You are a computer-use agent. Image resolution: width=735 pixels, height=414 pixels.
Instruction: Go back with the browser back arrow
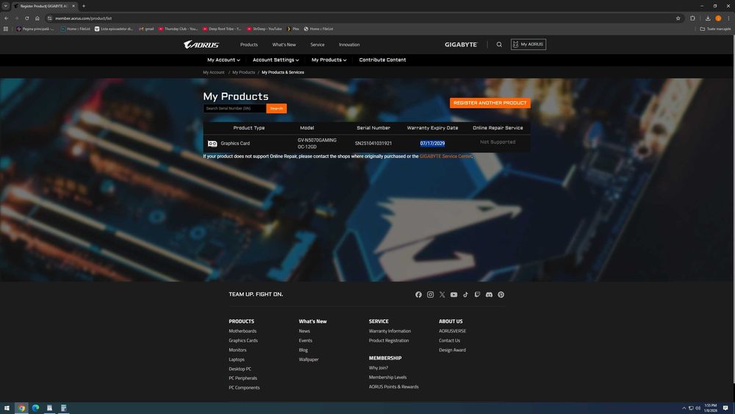point(6,18)
